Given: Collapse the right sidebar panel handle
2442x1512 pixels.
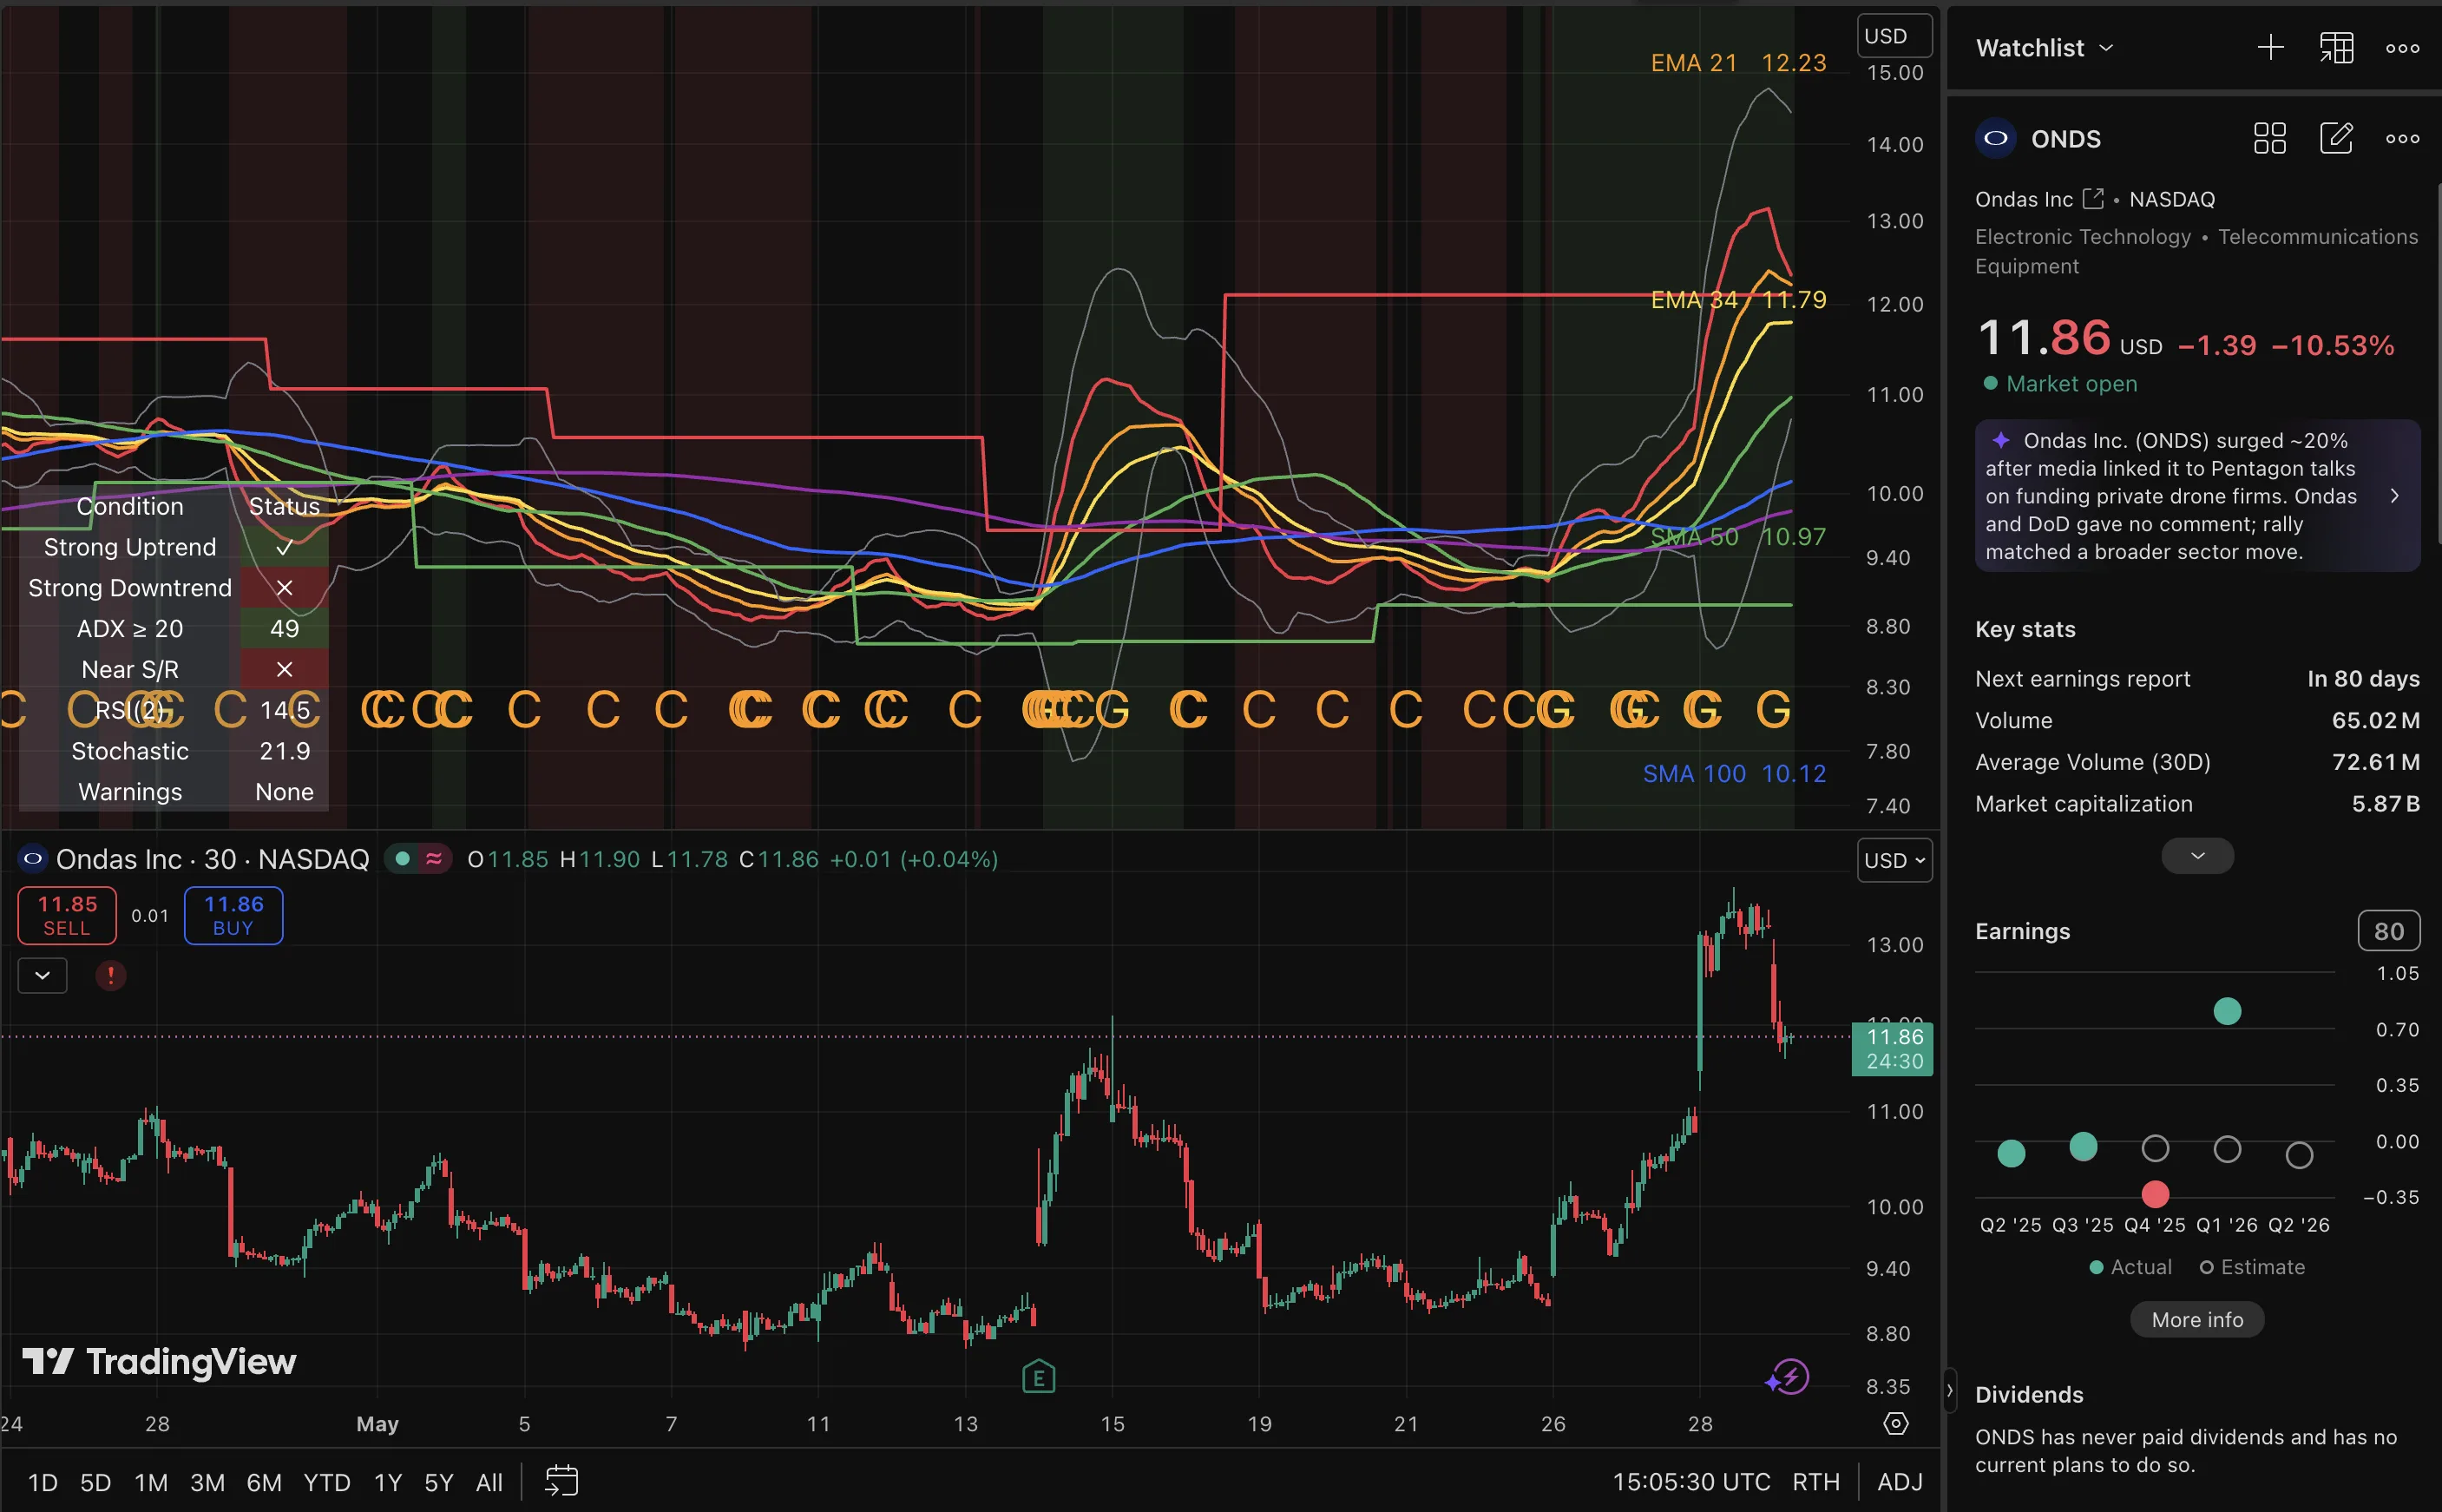Looking at the screenshot, I should click(x=1948, y=1391).
